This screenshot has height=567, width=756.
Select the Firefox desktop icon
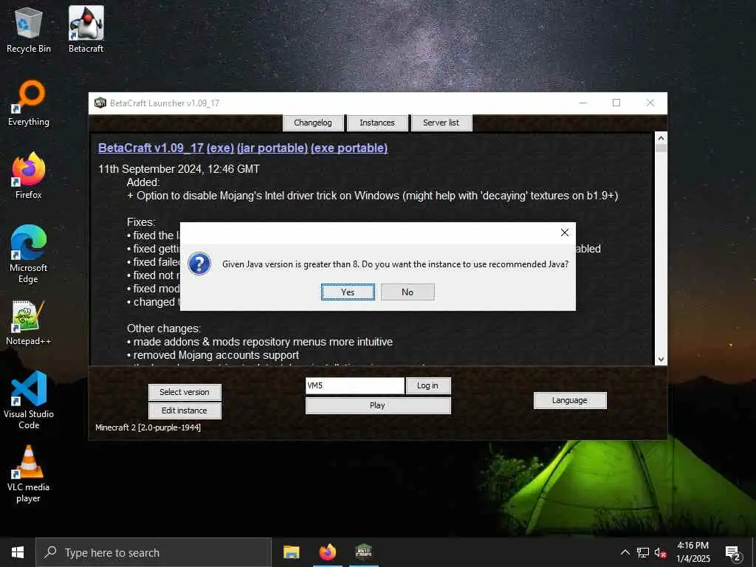pos(29,176)
